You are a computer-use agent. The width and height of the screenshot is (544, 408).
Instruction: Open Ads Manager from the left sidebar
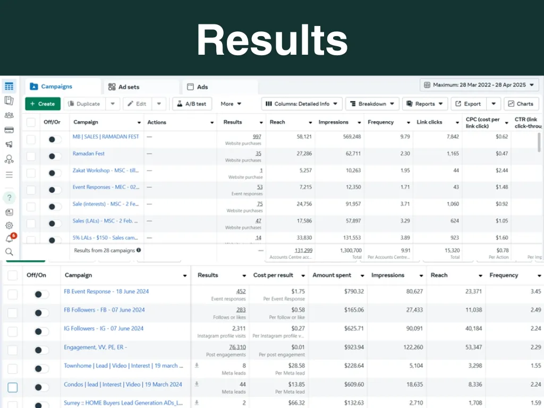pos(10,86)
